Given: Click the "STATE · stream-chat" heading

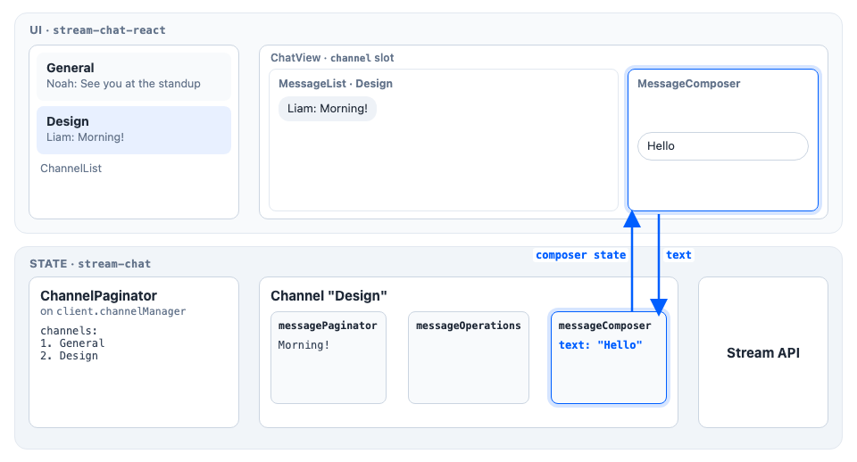Looking at the screenshot, I should point(90,264).
